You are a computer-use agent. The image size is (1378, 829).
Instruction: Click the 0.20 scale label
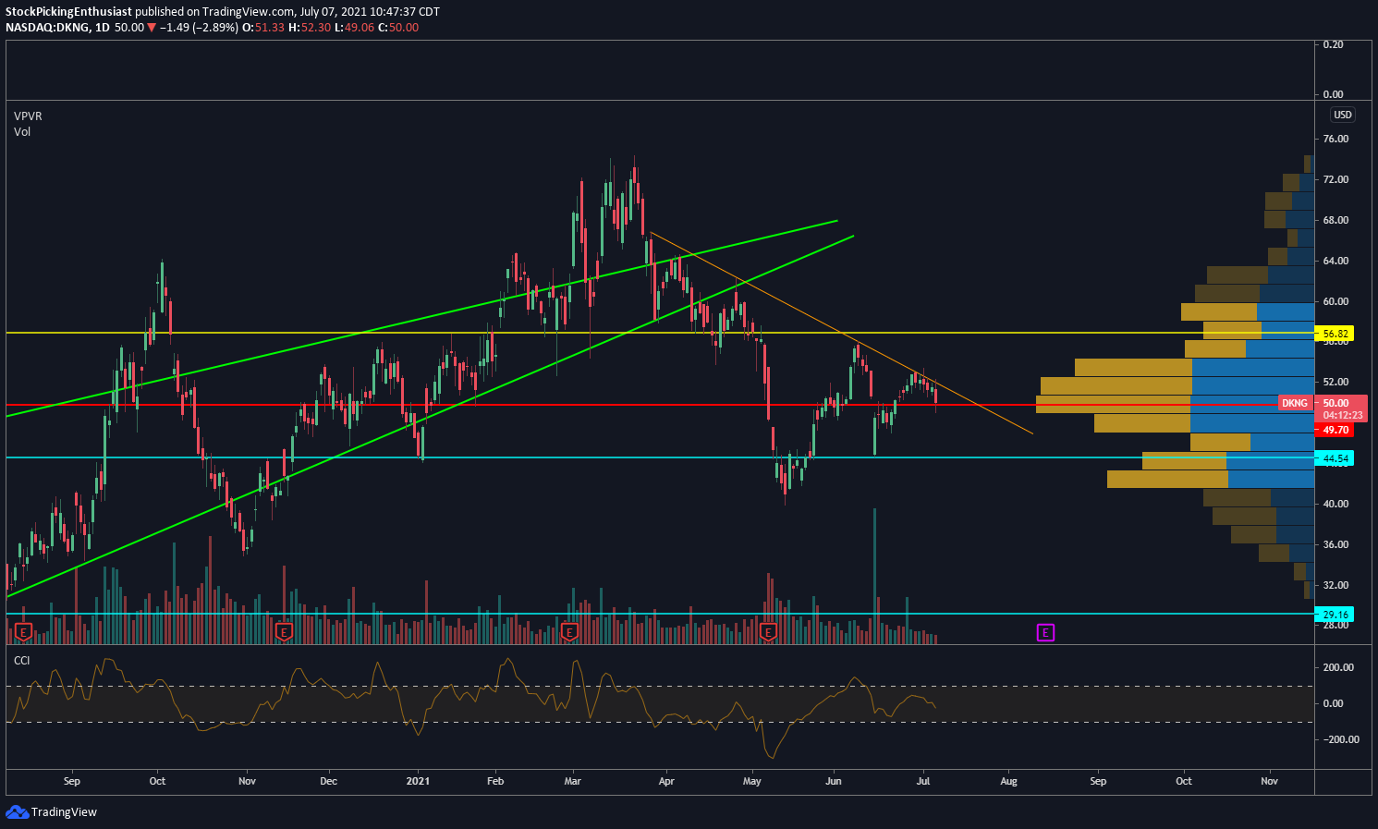click(x=1334, y=44)
